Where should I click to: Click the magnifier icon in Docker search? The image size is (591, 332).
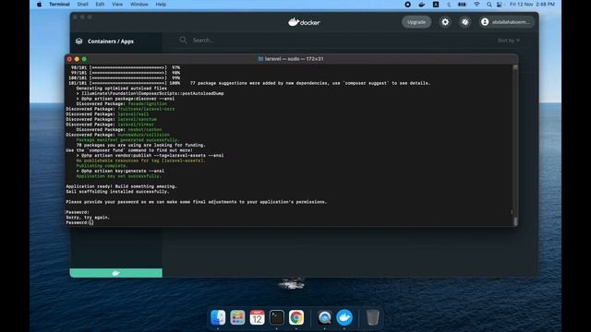183,40
